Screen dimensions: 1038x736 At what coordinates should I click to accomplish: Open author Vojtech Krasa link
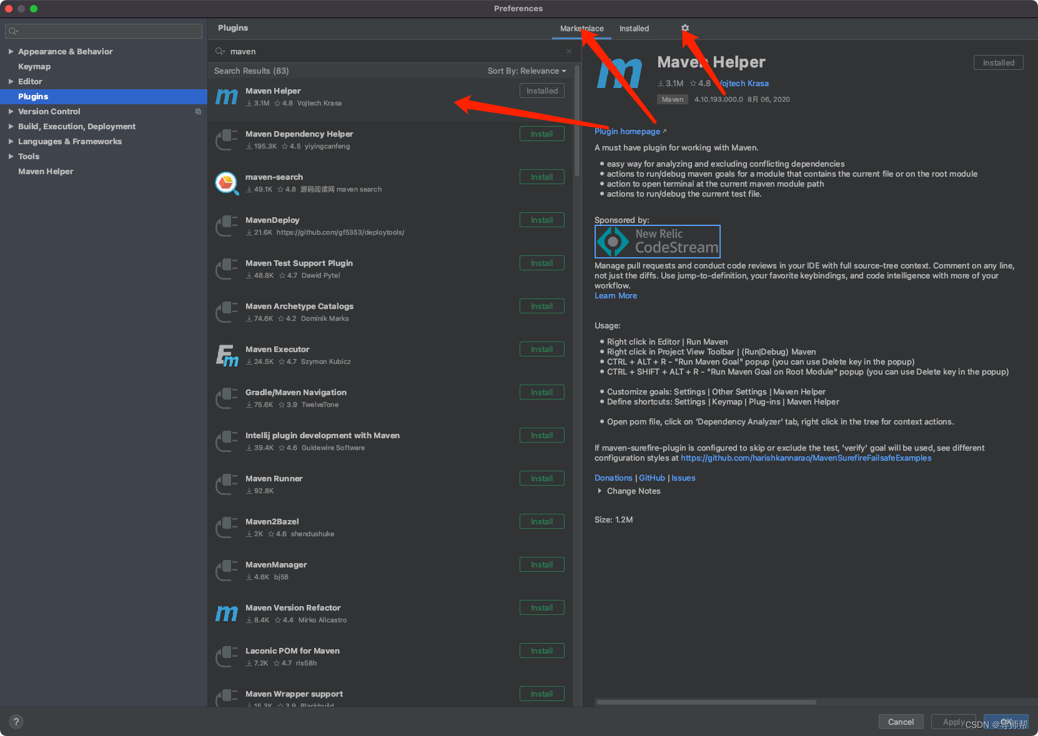click(x=742, y=83)
